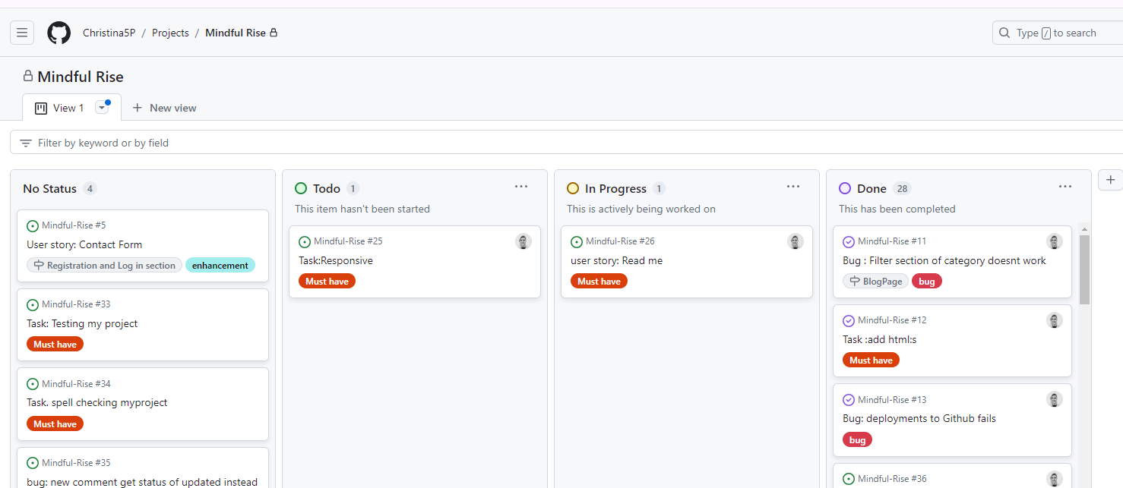Viewport: 1123px width, 488px height.
Task: Go to the GitHub homepage logo
Action: pos(59,33)
